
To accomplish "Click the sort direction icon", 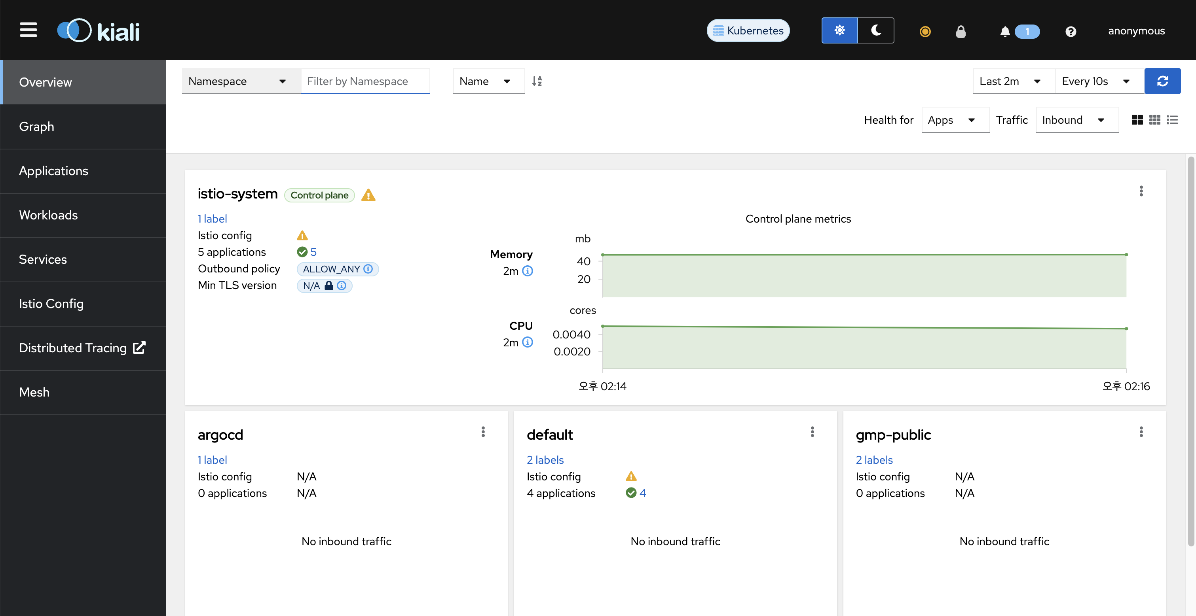I will point(537,81).
